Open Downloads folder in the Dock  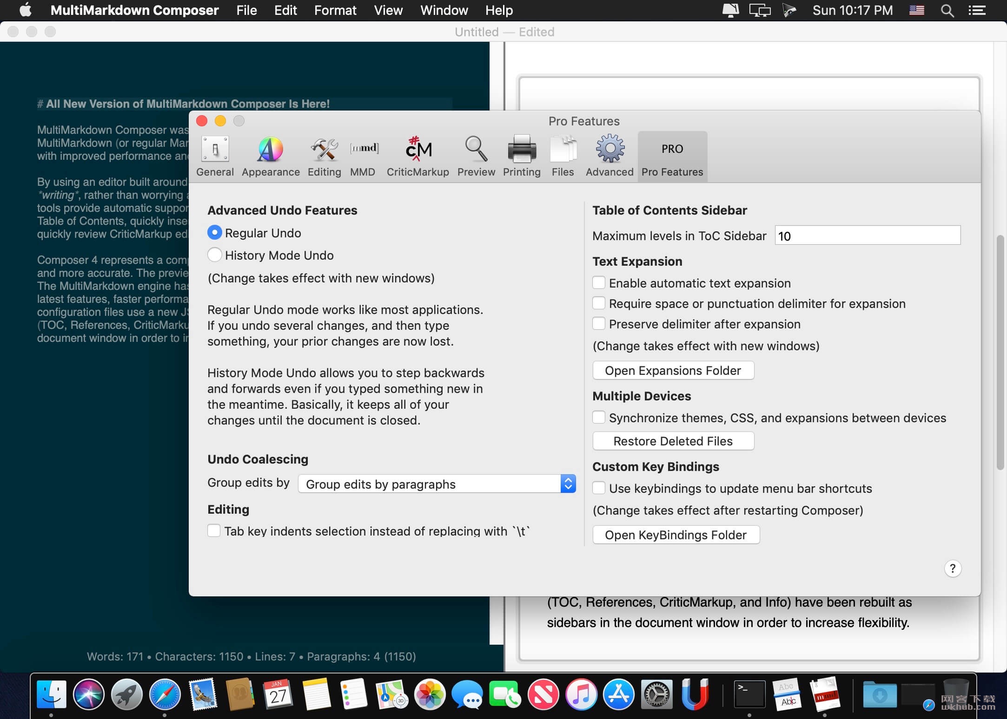pos(880,694)
